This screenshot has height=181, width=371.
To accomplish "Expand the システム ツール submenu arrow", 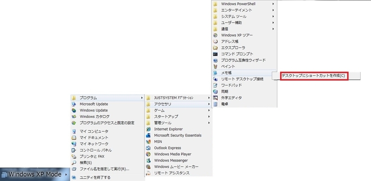I will pos(273,17).
